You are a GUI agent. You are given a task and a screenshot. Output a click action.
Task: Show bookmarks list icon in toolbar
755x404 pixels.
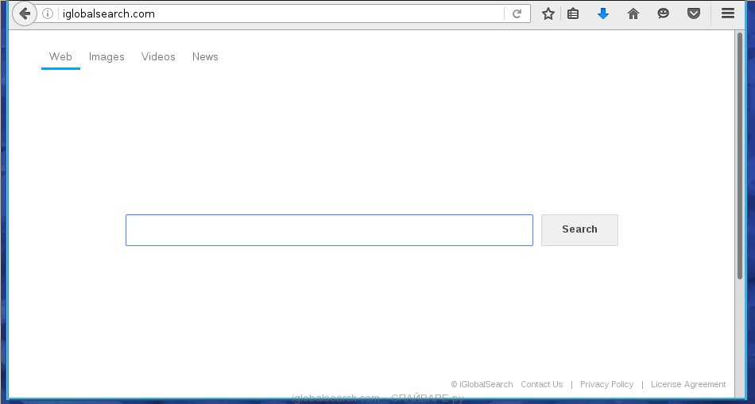pyautogui.click(x=573, y=13)
